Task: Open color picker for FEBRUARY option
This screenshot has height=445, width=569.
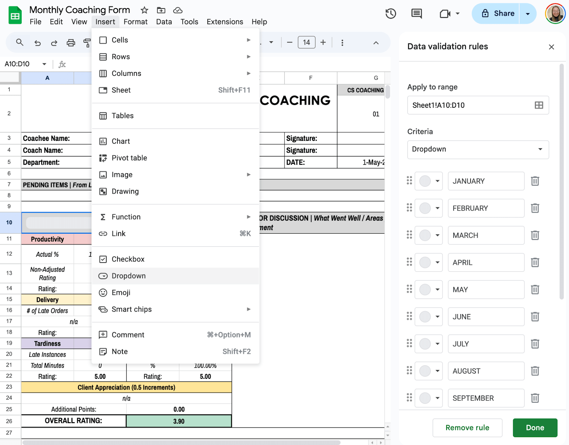Action: (x=429, y=208)
